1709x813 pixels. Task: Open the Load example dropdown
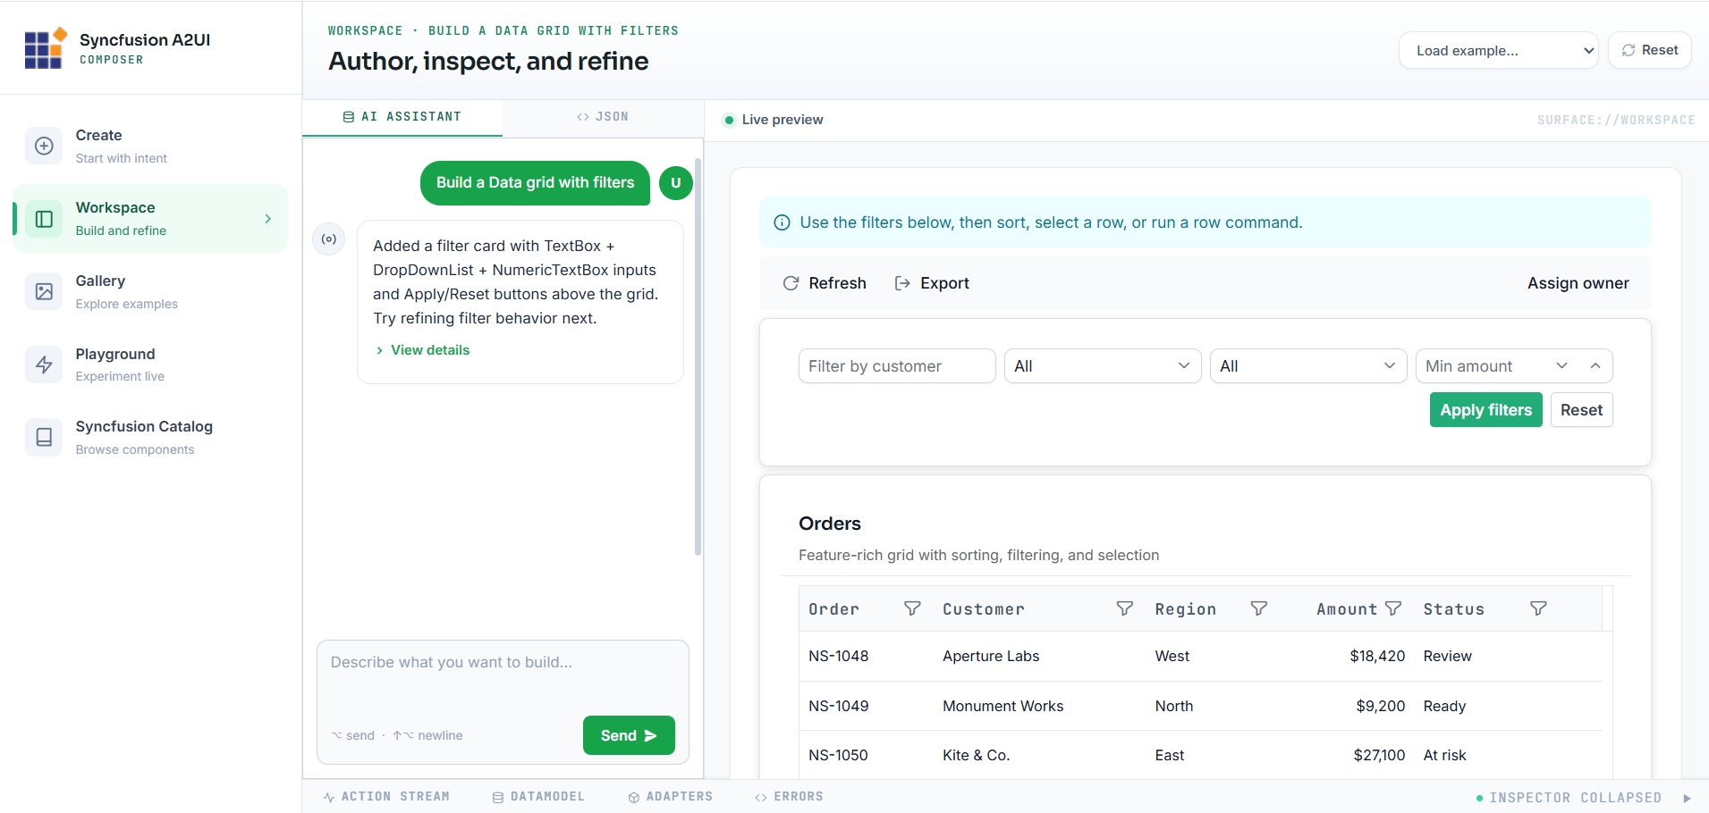1499,50
